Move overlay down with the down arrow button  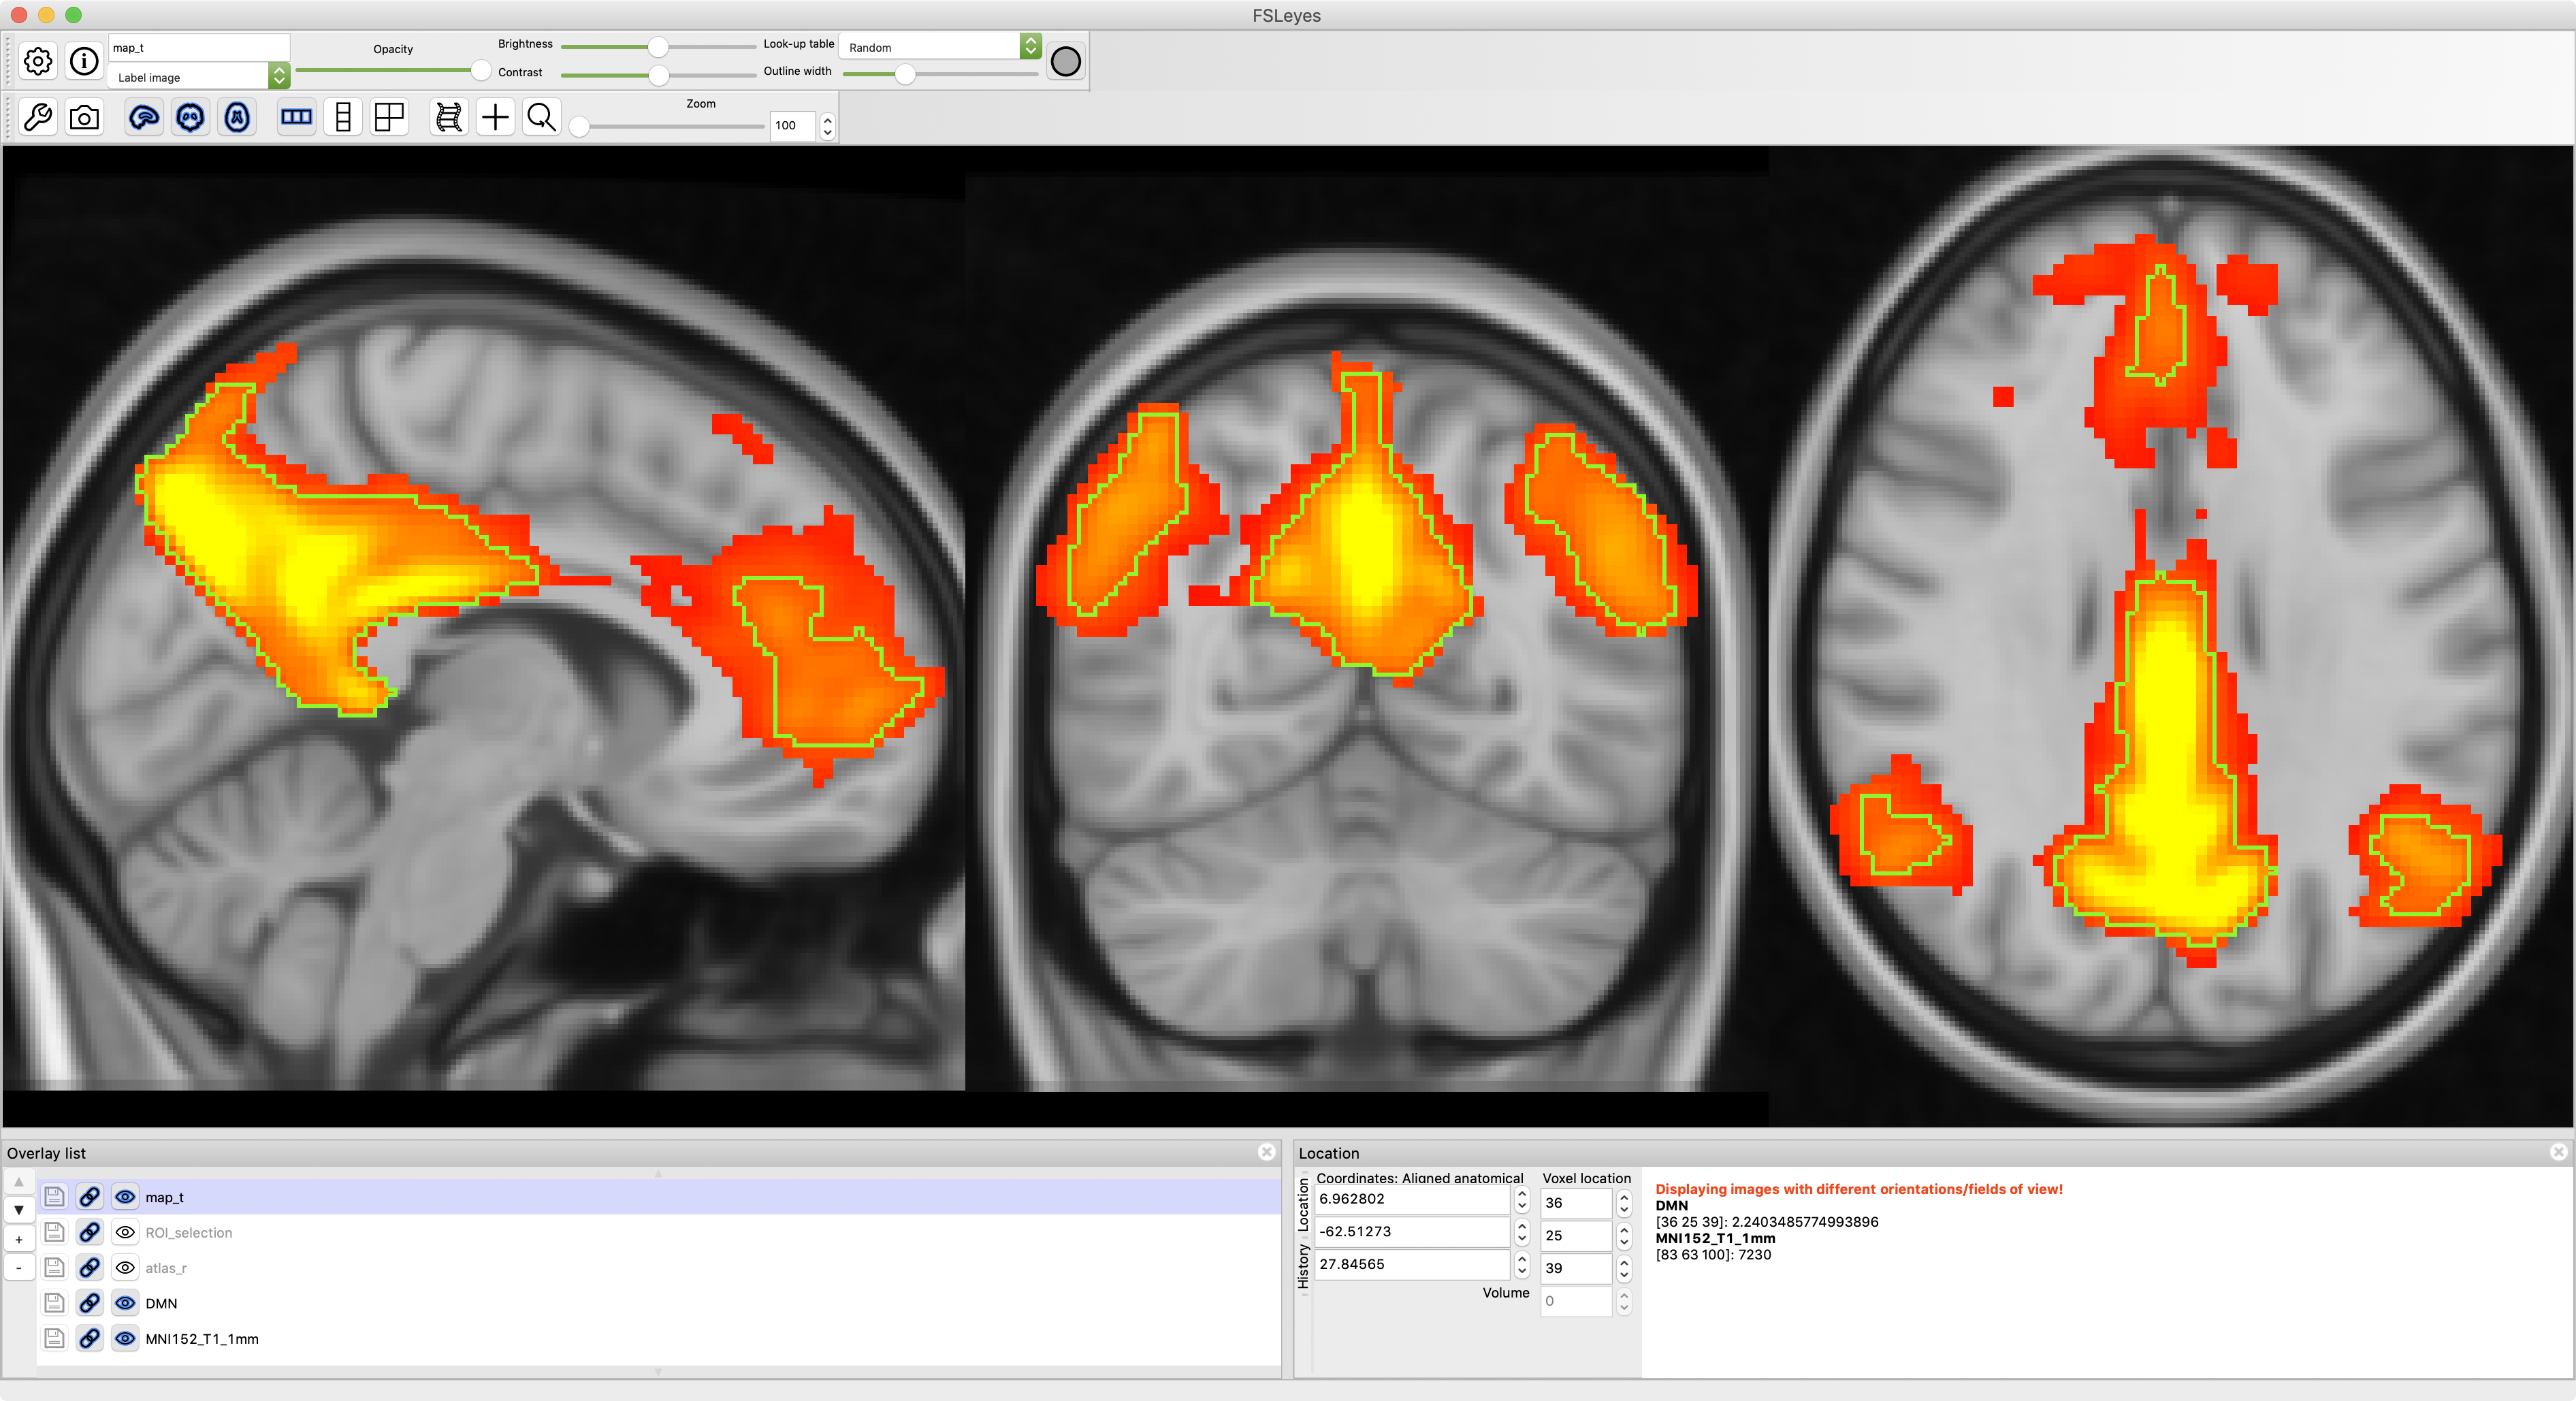coord(19,1210)
